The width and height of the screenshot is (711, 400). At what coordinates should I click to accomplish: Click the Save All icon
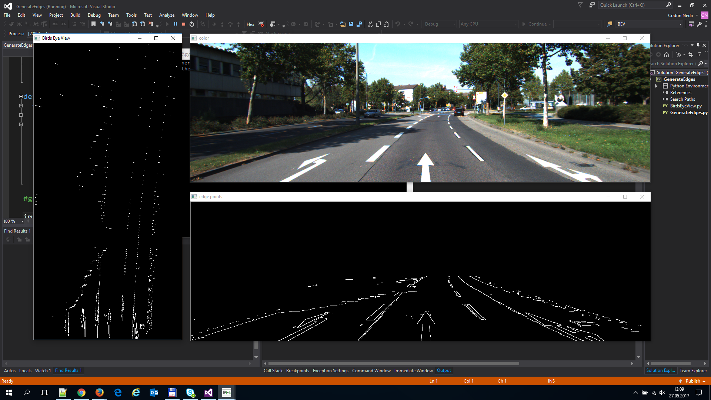tap(359, 24)
